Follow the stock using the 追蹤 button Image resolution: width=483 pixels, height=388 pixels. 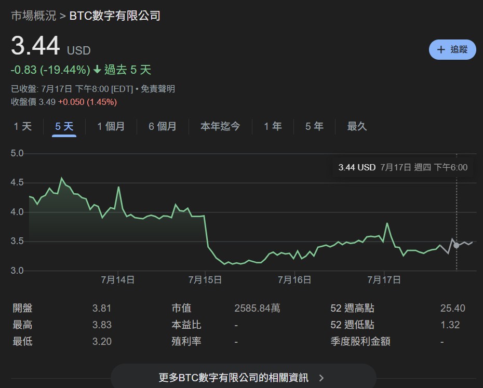click(452, 49)
